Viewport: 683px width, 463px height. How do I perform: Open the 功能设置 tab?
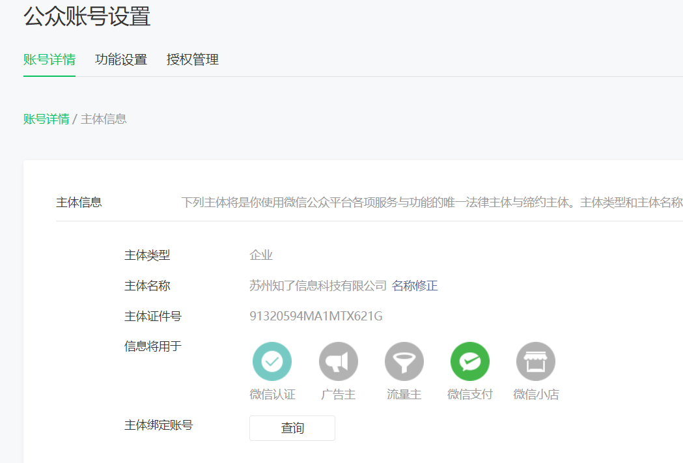[x=120, y=60]
